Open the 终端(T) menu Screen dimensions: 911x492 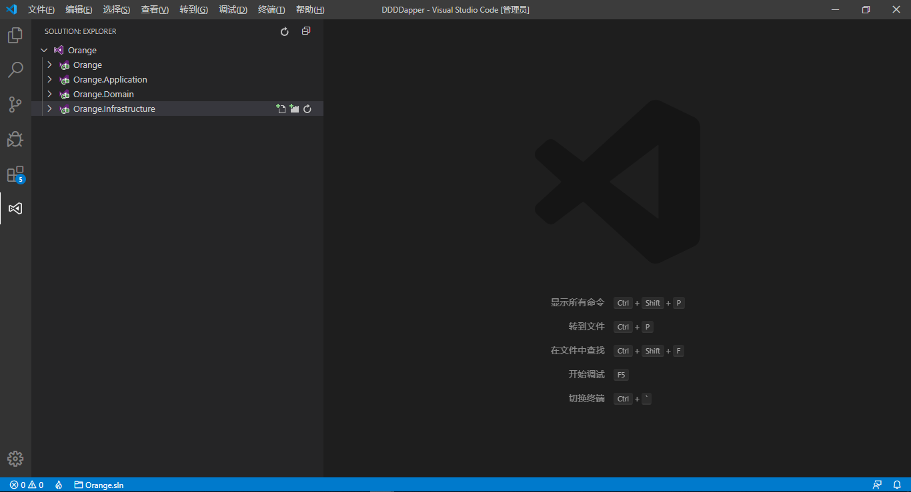pos(271,10)
